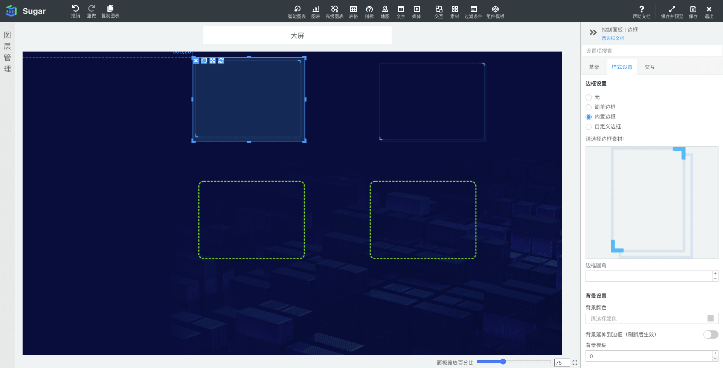Refresh selected border component icon
Screen dimensions: 723x368
click(221, 61)
